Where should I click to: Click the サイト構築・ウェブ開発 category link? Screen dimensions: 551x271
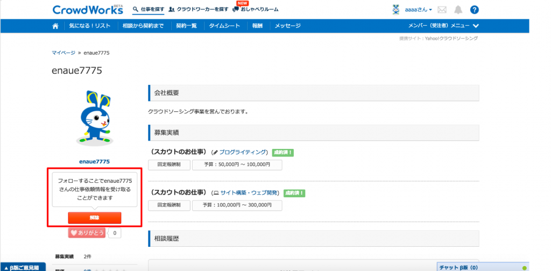(x=248, y=192)
